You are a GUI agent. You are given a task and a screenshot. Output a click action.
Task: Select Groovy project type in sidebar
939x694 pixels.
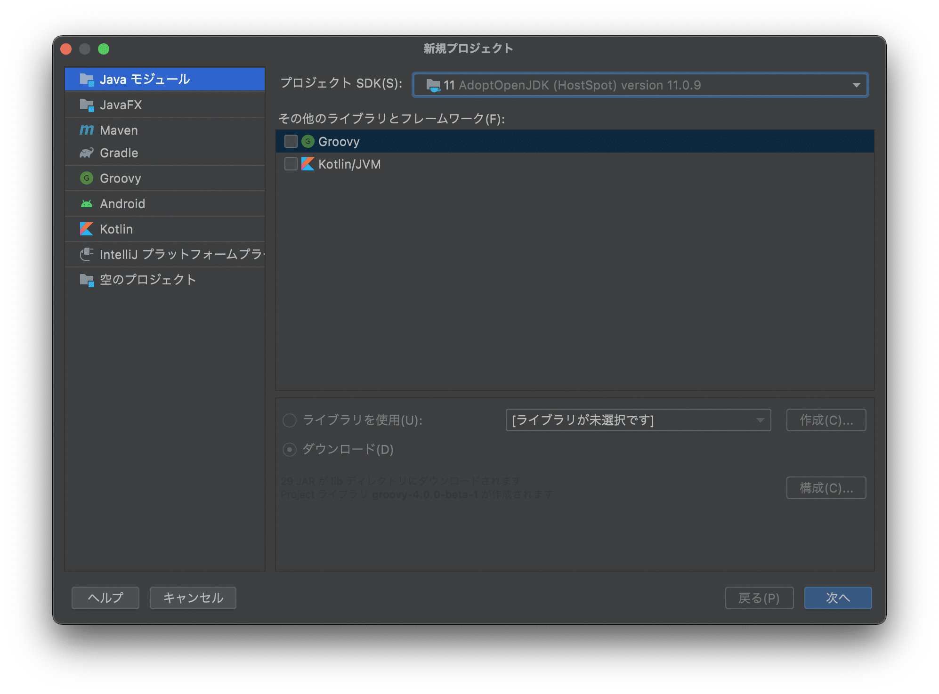click(165, 178)
